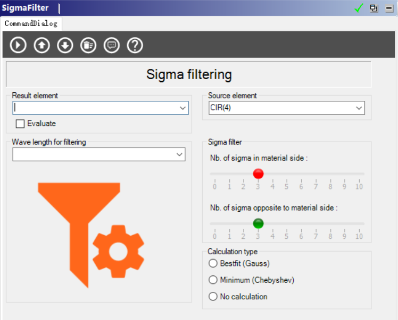Open the comment speech bubble icon
The width and height of the screenshot is (398, 320).
[x=112, y=45]
